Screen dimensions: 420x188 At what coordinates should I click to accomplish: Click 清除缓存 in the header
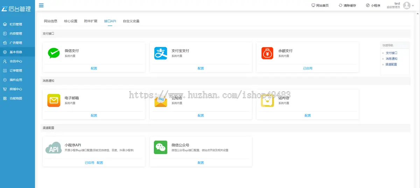tap(350, 6)
